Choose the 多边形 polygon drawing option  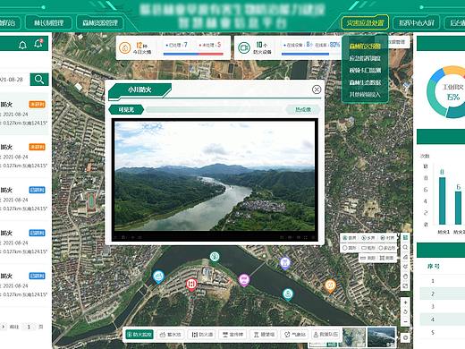pyautogui.click(x=387, y=248)
